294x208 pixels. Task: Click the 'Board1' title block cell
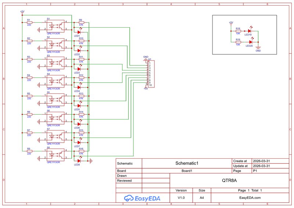coord(187,171)
